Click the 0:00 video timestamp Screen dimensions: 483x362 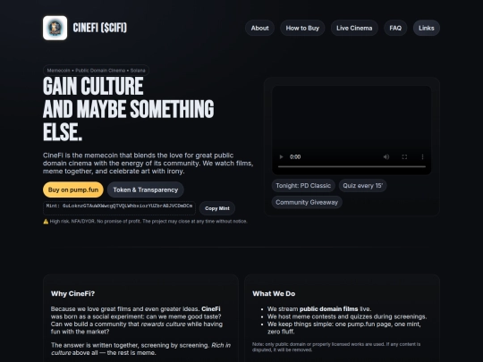click(295, 157)
